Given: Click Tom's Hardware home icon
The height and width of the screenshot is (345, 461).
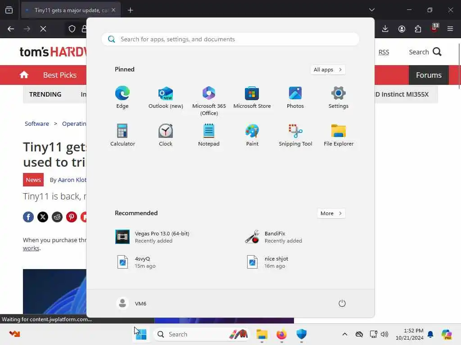Looking at the screenshot, I should coord(24,75).
